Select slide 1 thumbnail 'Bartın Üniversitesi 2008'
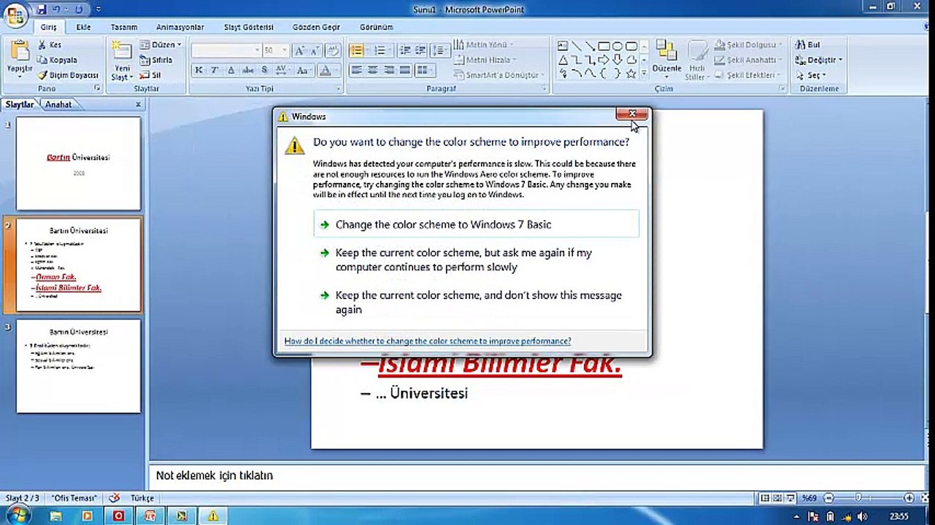 coord(79,163)
